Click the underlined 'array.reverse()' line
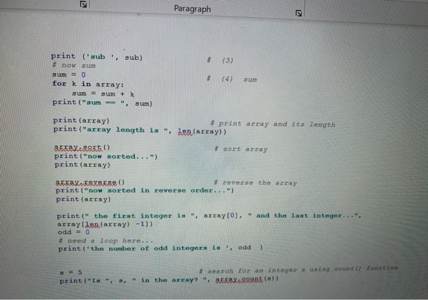This screenshot has width=428, height=300. click(x=90, y=182)
